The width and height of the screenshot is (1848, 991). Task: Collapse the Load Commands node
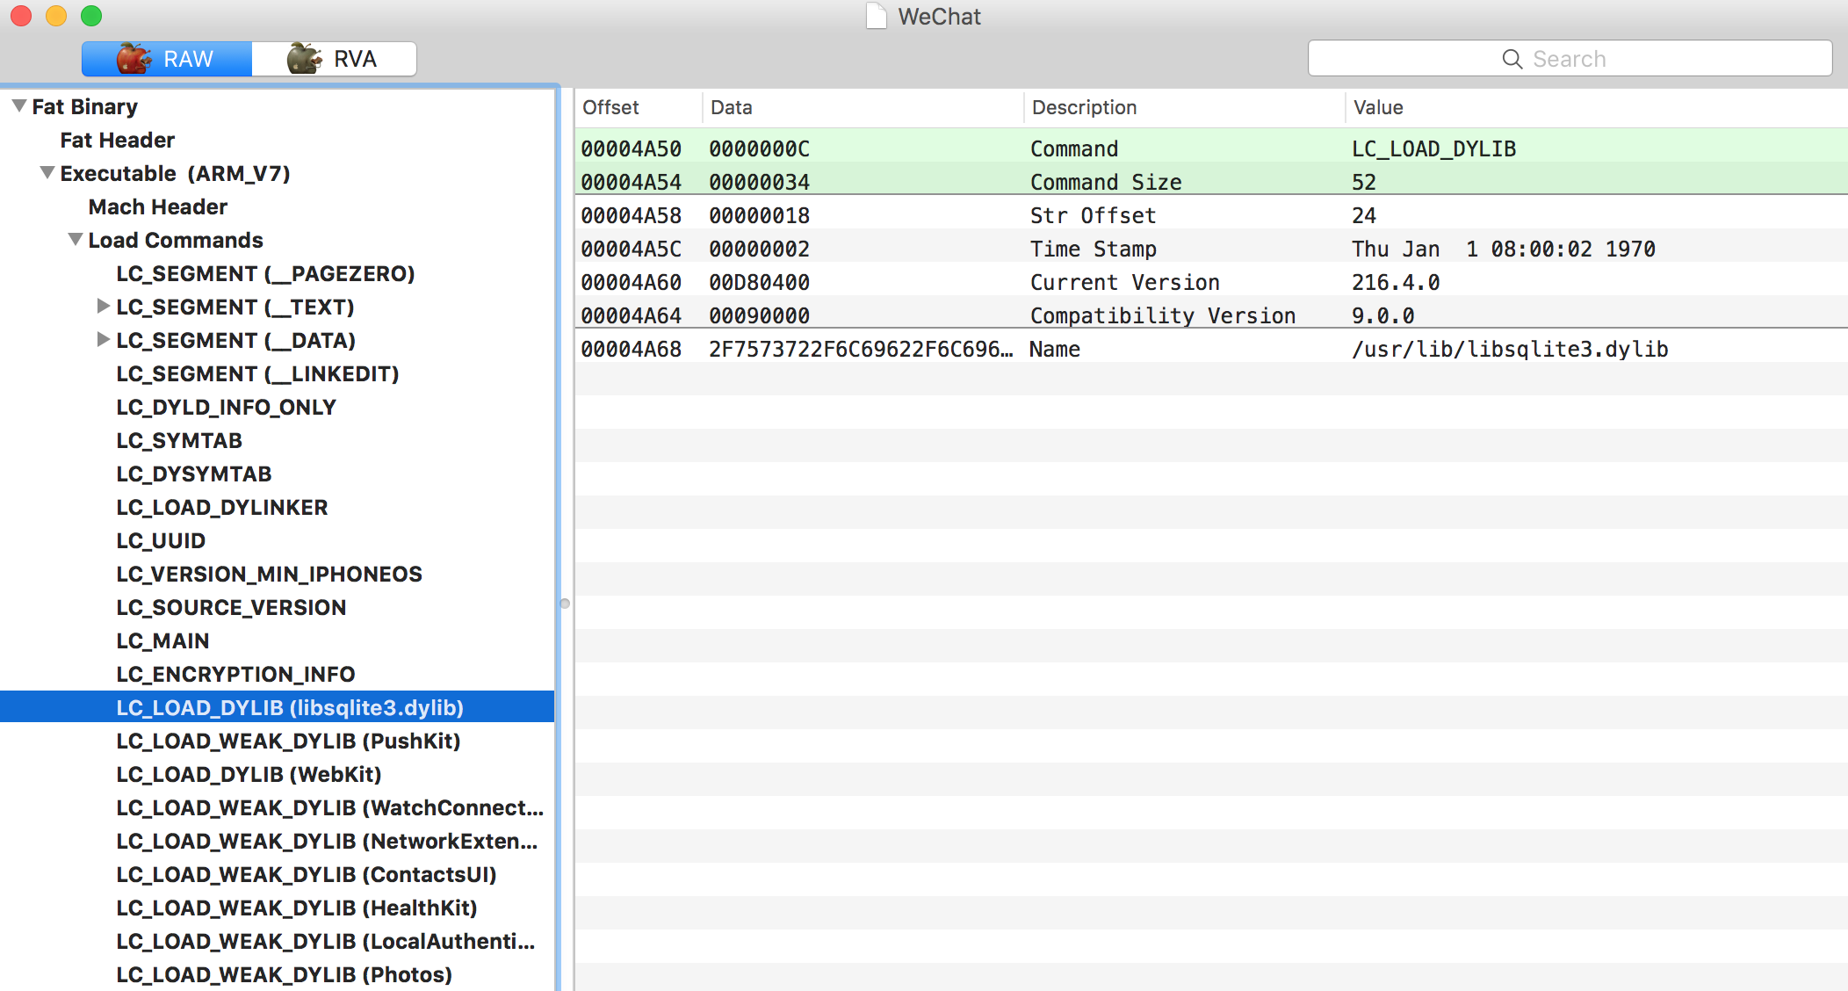[76, 240]
